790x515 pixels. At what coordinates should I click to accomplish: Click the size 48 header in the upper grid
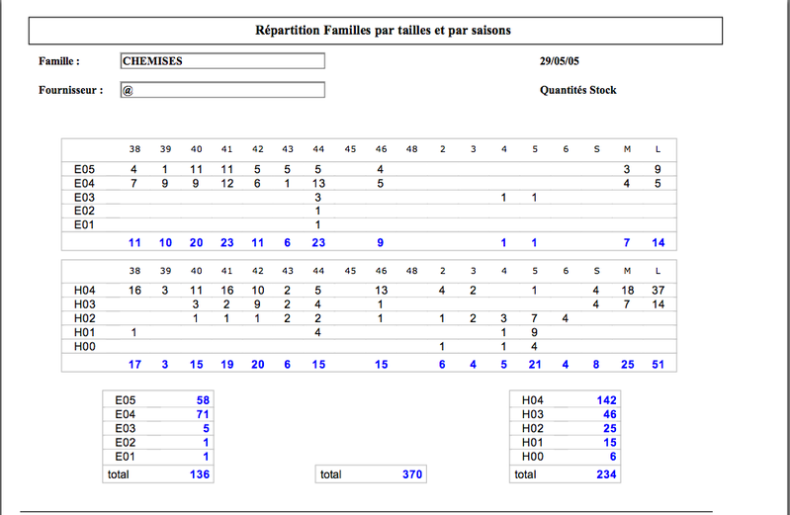[411, 149]
